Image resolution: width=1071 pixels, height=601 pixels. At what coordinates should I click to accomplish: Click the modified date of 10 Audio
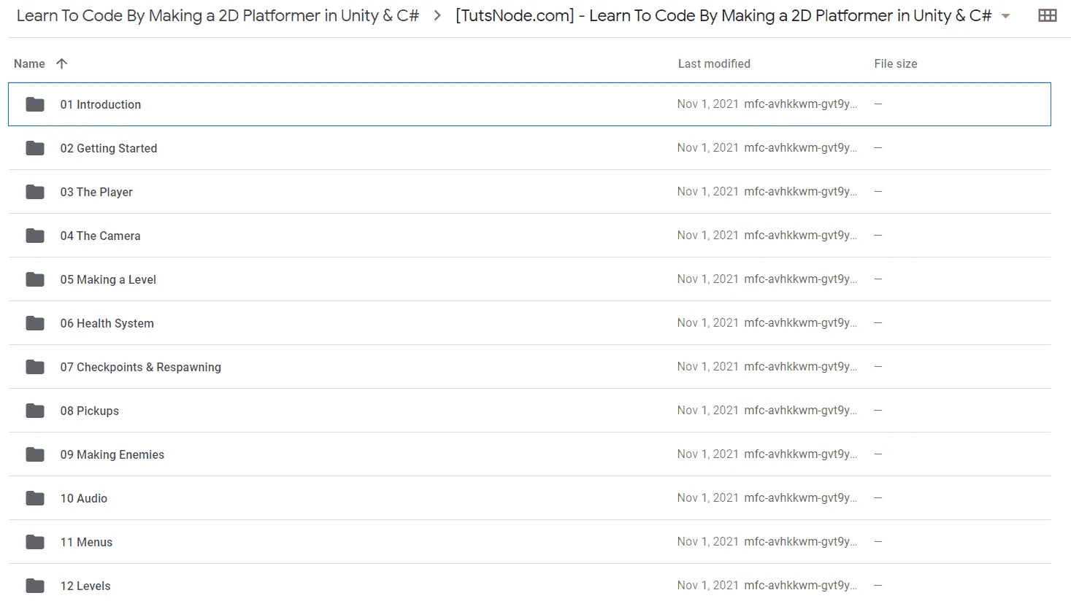[x=707, y=497]
